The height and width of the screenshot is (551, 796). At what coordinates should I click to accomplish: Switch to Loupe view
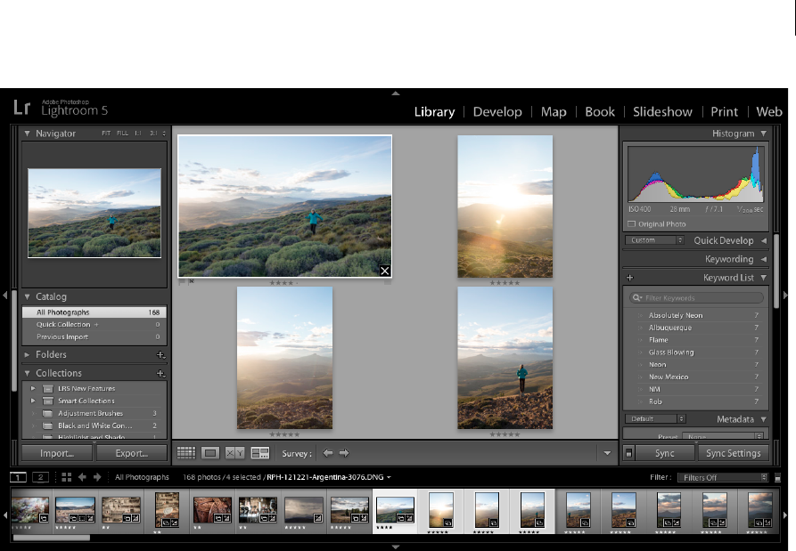point(209,453)
